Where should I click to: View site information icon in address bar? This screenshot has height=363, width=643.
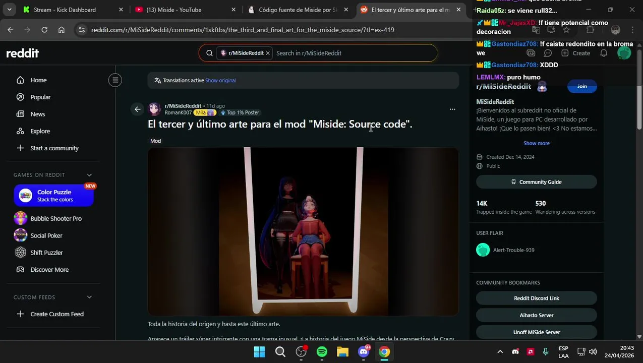point(82,30)
